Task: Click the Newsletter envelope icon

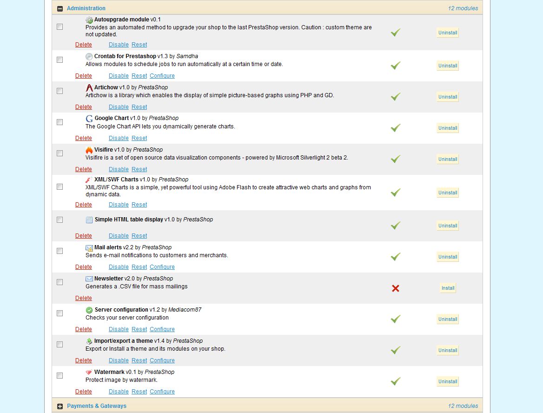Action: tap(89, 279)
